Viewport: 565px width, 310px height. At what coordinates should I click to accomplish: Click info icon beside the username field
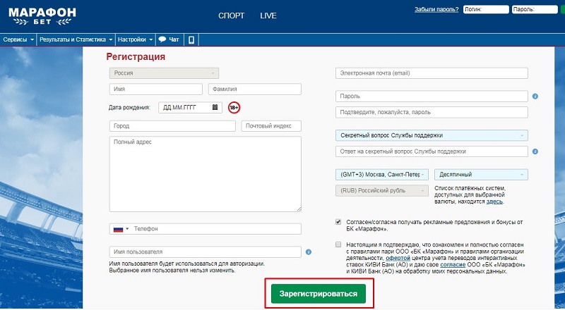pos(309,252)
